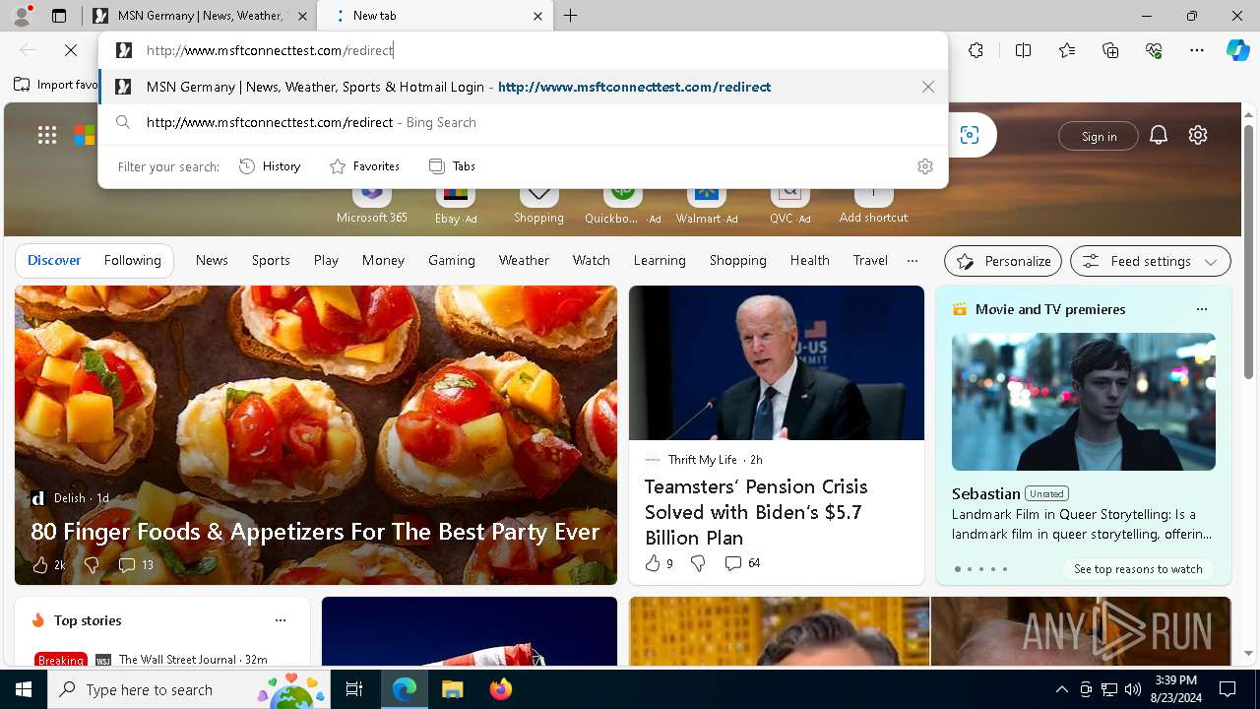Switch the feed to Discover
The image size is (1260, 709).
pyautogui.click(x=54, y=260)
